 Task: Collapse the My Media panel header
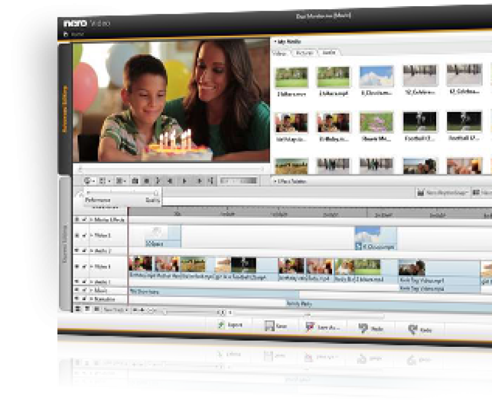click(275, 41)
